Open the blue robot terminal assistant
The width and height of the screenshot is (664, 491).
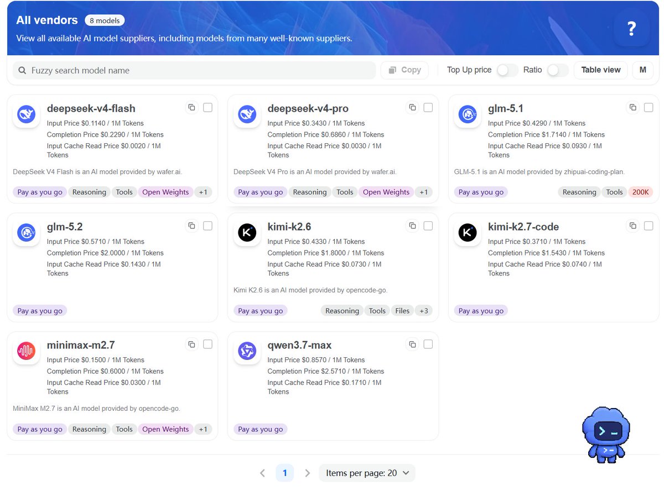tap(606, 434)
